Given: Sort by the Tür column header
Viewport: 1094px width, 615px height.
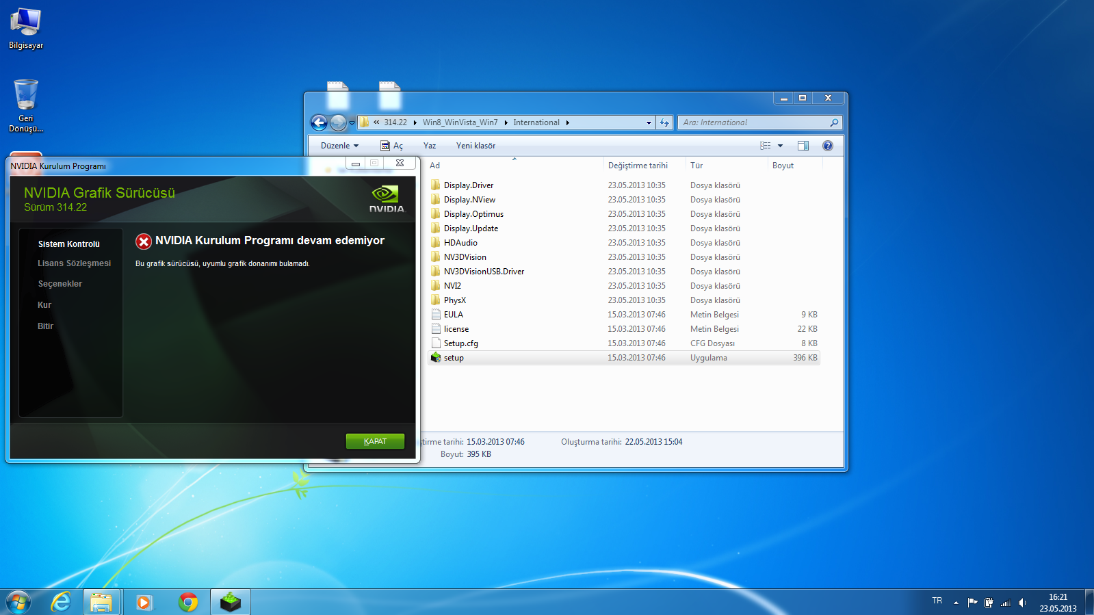Looking at the screenshot, I should coord(727,166).
